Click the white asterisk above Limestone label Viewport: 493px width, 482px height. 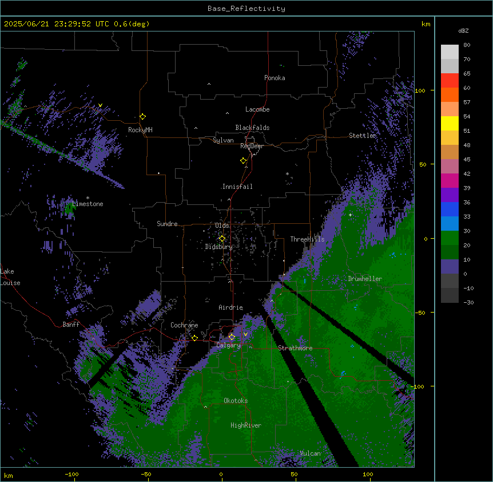click(x=88, y=198)
